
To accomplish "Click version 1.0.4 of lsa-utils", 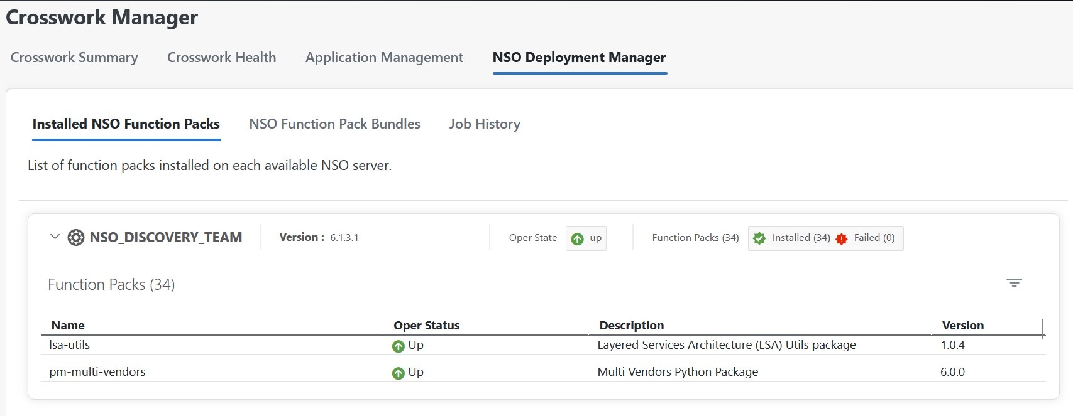I will pos(952,344).
